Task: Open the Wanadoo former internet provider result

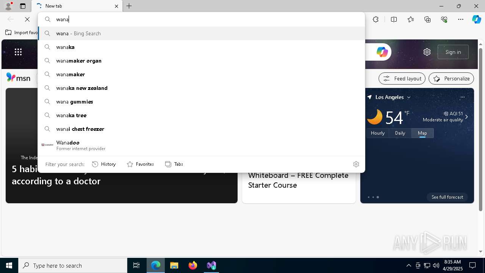Action: pyautogui.click(x=202, y=145)
